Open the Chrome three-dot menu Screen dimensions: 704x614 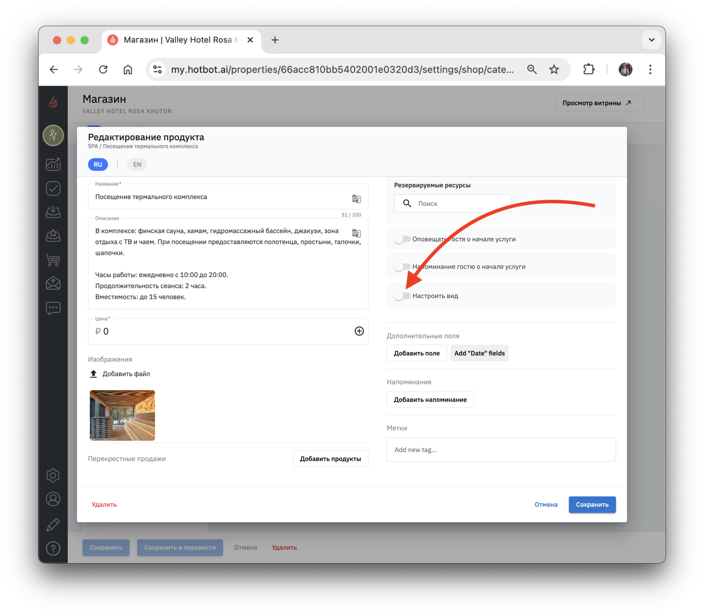[650, 70]
